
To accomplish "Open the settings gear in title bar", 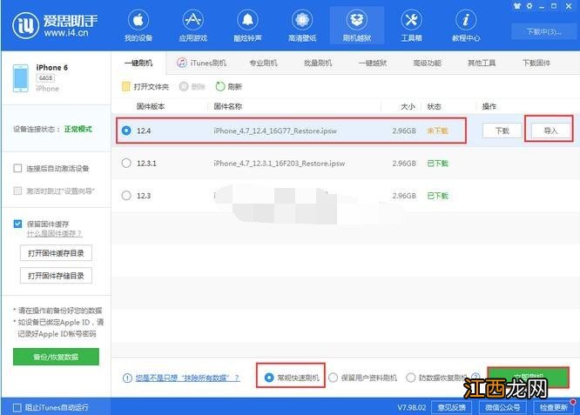I will pyautogui.click(x=529, y=6).
